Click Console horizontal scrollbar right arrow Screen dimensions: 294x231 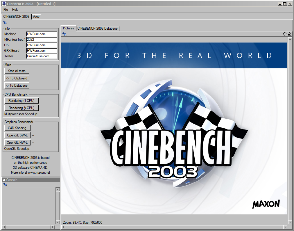pyautogui.click(x=53, y=227)
